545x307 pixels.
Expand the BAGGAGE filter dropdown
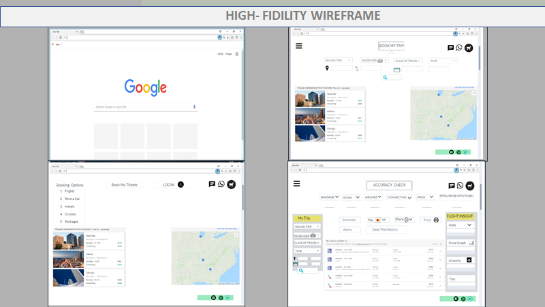330,197
